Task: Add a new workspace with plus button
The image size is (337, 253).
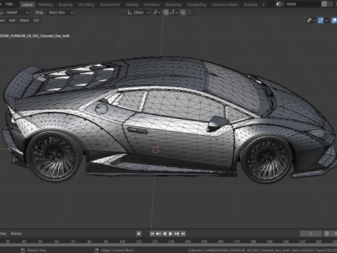Action: (263, 4)
